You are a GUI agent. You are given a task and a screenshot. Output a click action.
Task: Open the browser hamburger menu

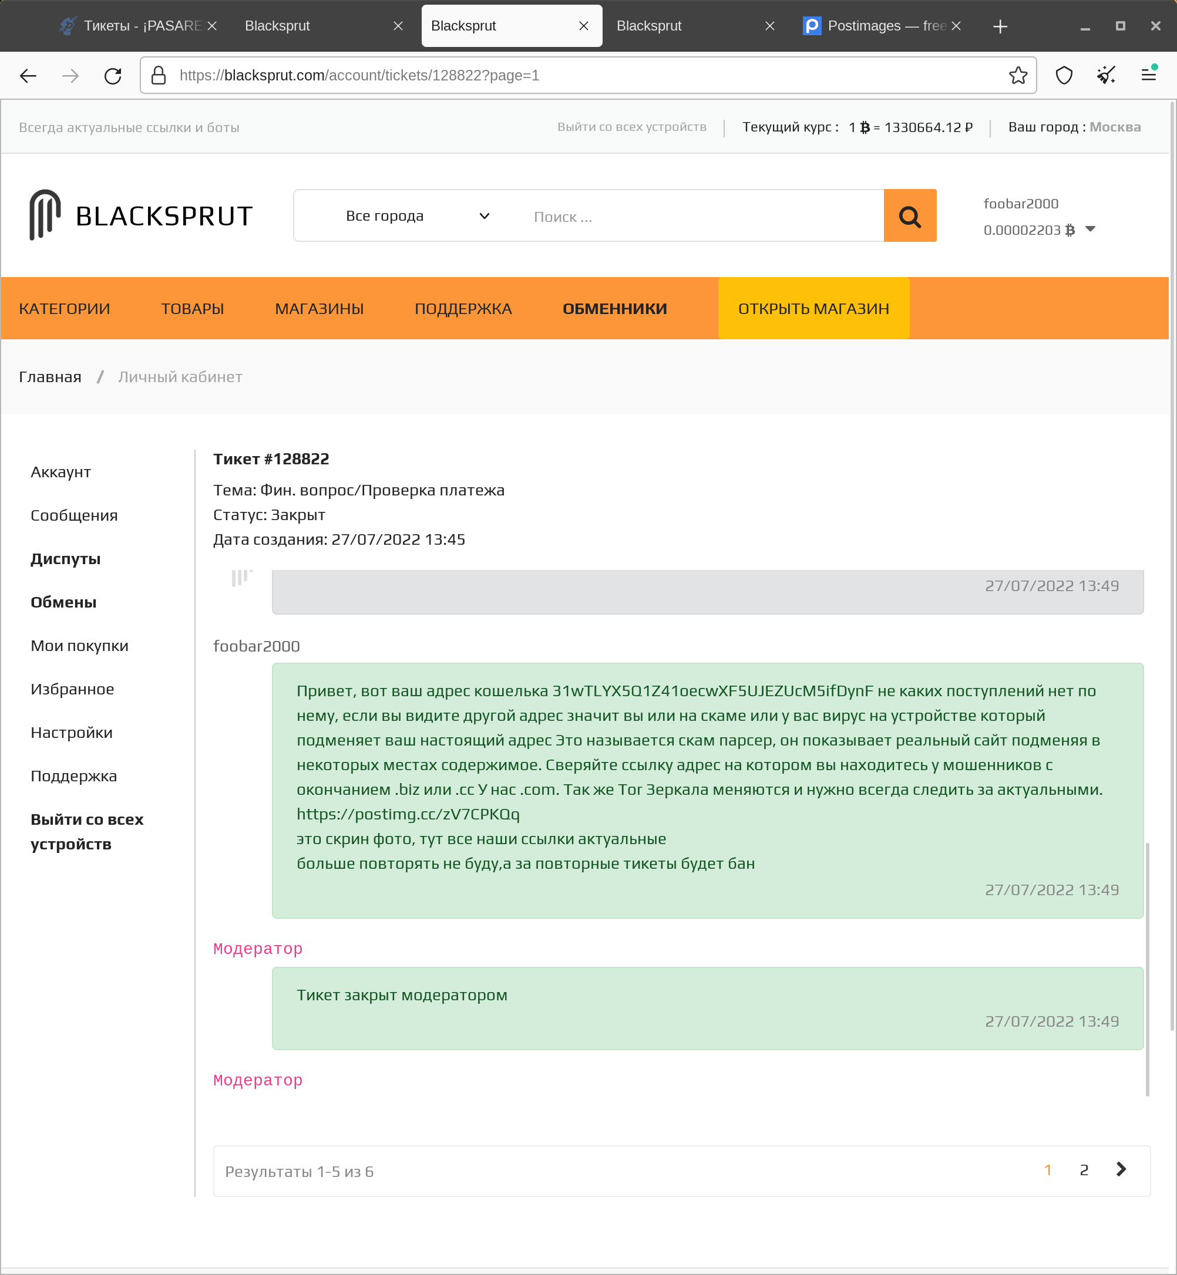(1148, 76)
